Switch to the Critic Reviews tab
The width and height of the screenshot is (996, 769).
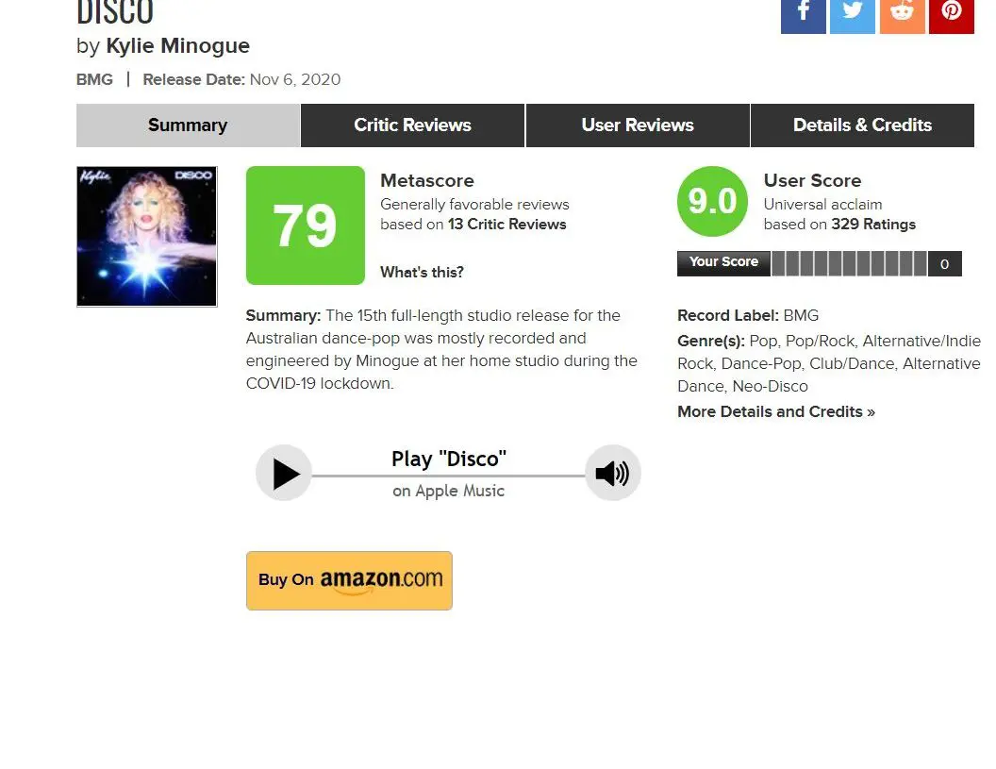point(412,125)
